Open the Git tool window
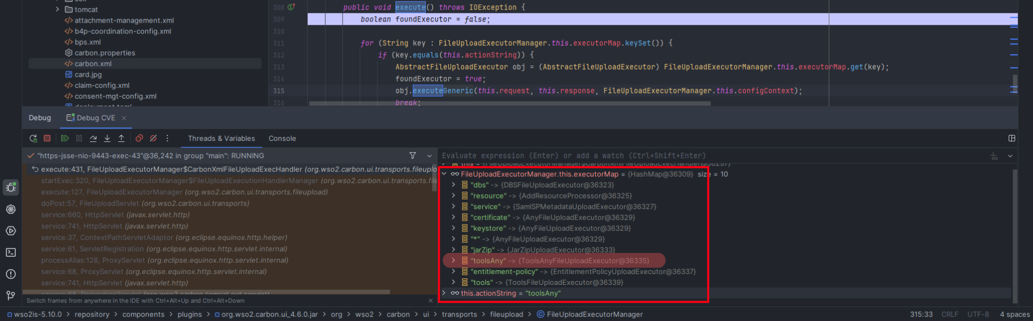Viewport: 1033px width, 321px height. (x=11, y=296)
